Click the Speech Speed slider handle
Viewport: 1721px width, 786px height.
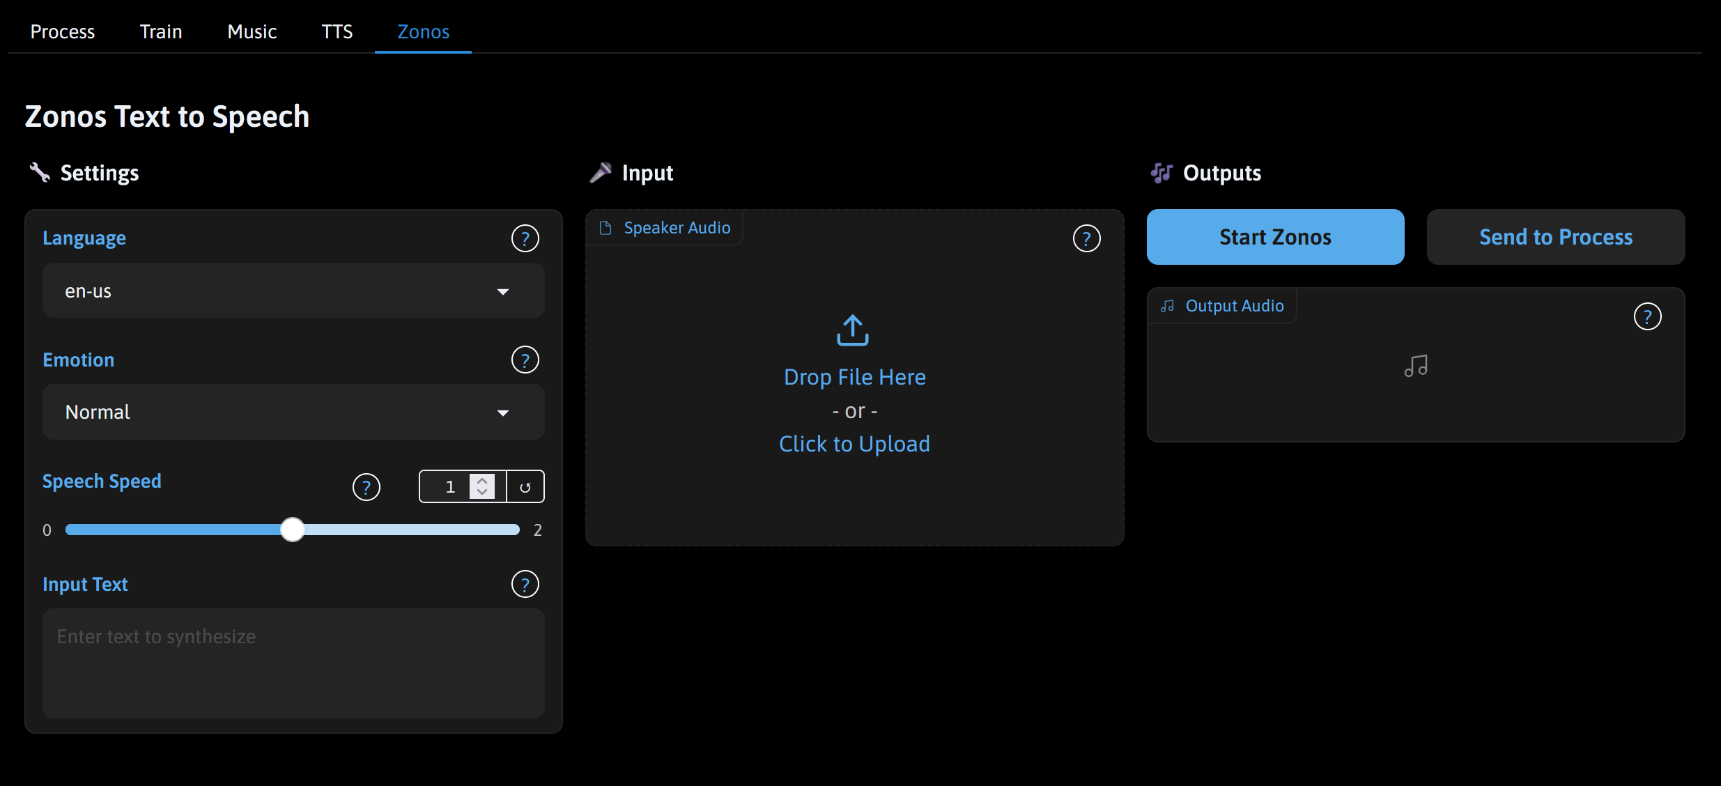(x=293, y=530)
